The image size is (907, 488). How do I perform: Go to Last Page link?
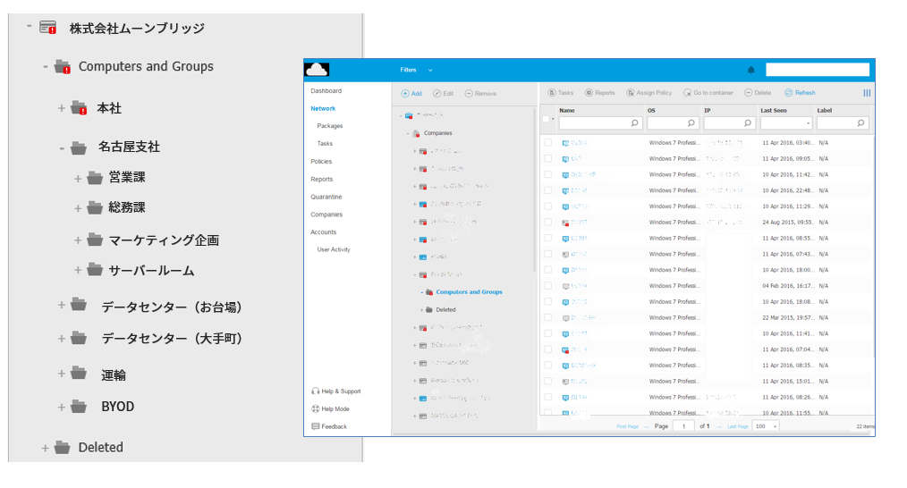click(738, 426)
